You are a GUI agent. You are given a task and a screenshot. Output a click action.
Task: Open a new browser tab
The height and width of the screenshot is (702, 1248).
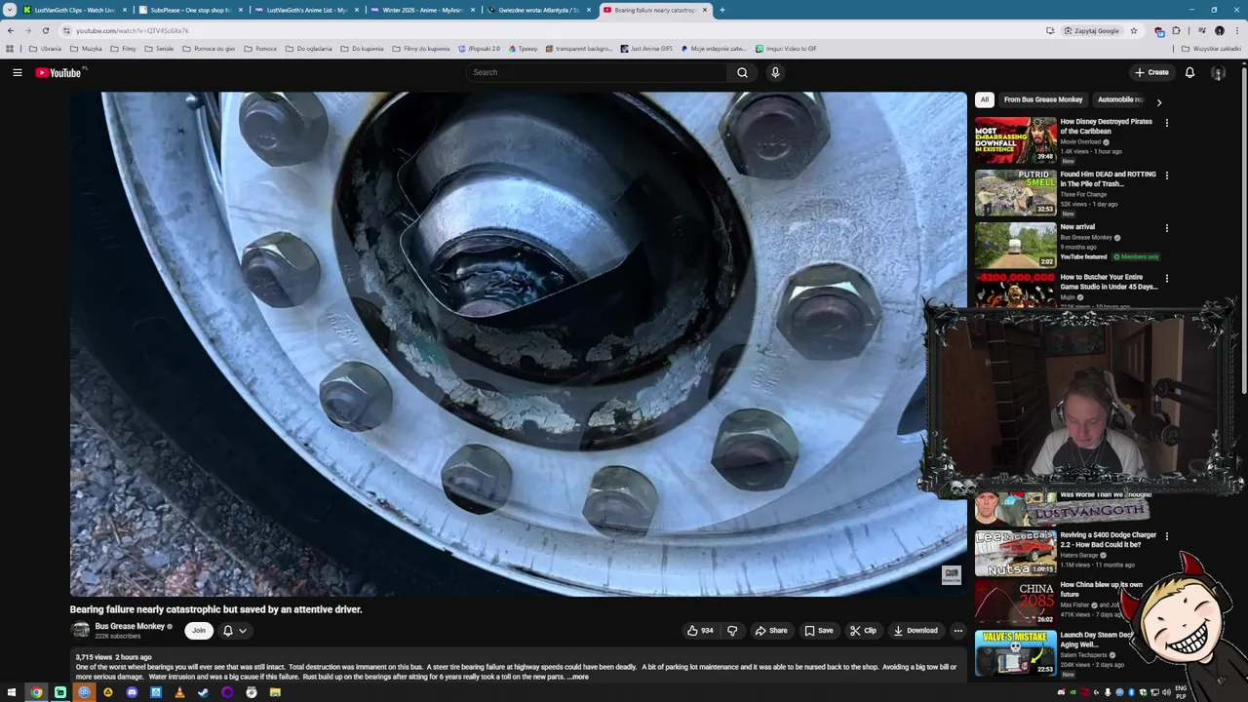pyautogui.click(x=721, y=10)
